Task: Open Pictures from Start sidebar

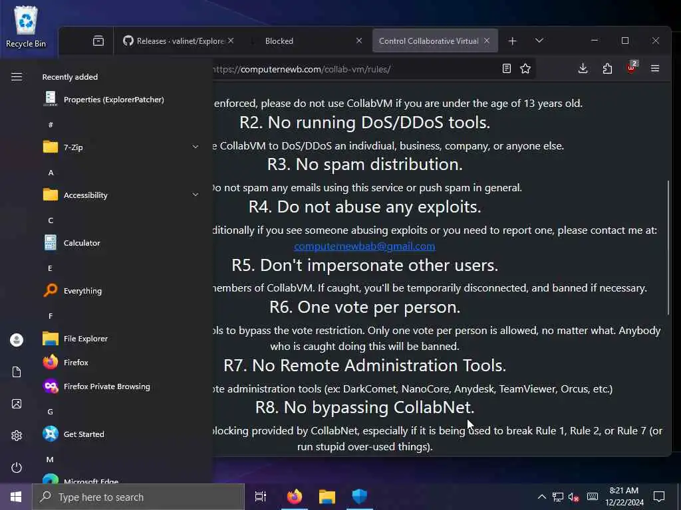Action: click(x=17, y=403)
